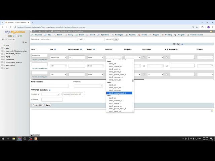Click the green reload navigation icon

click(21, 36)
